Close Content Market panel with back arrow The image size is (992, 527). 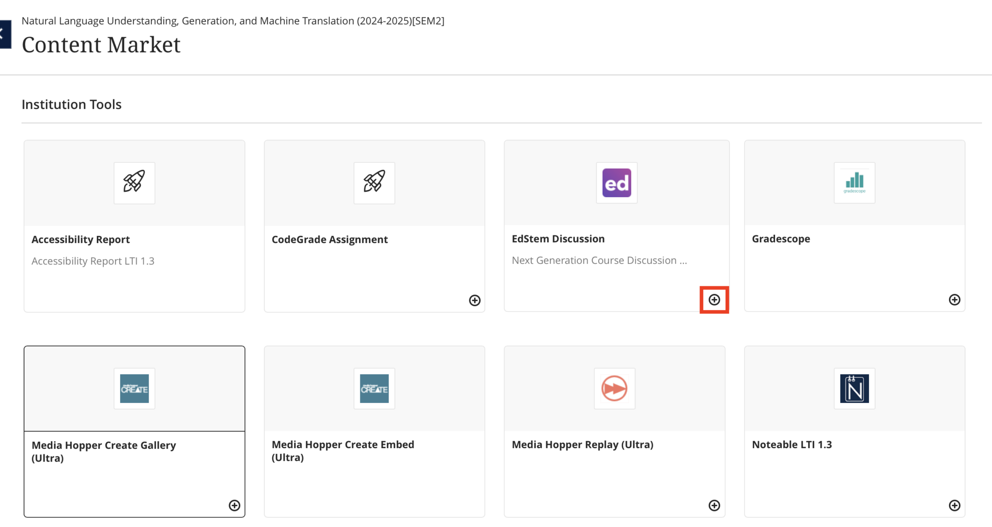(4, 34)
